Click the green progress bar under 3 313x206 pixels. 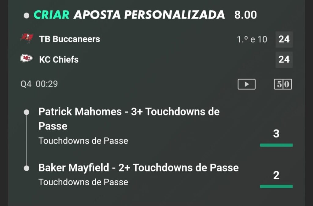pyautogui.click(x=276, y=145)
